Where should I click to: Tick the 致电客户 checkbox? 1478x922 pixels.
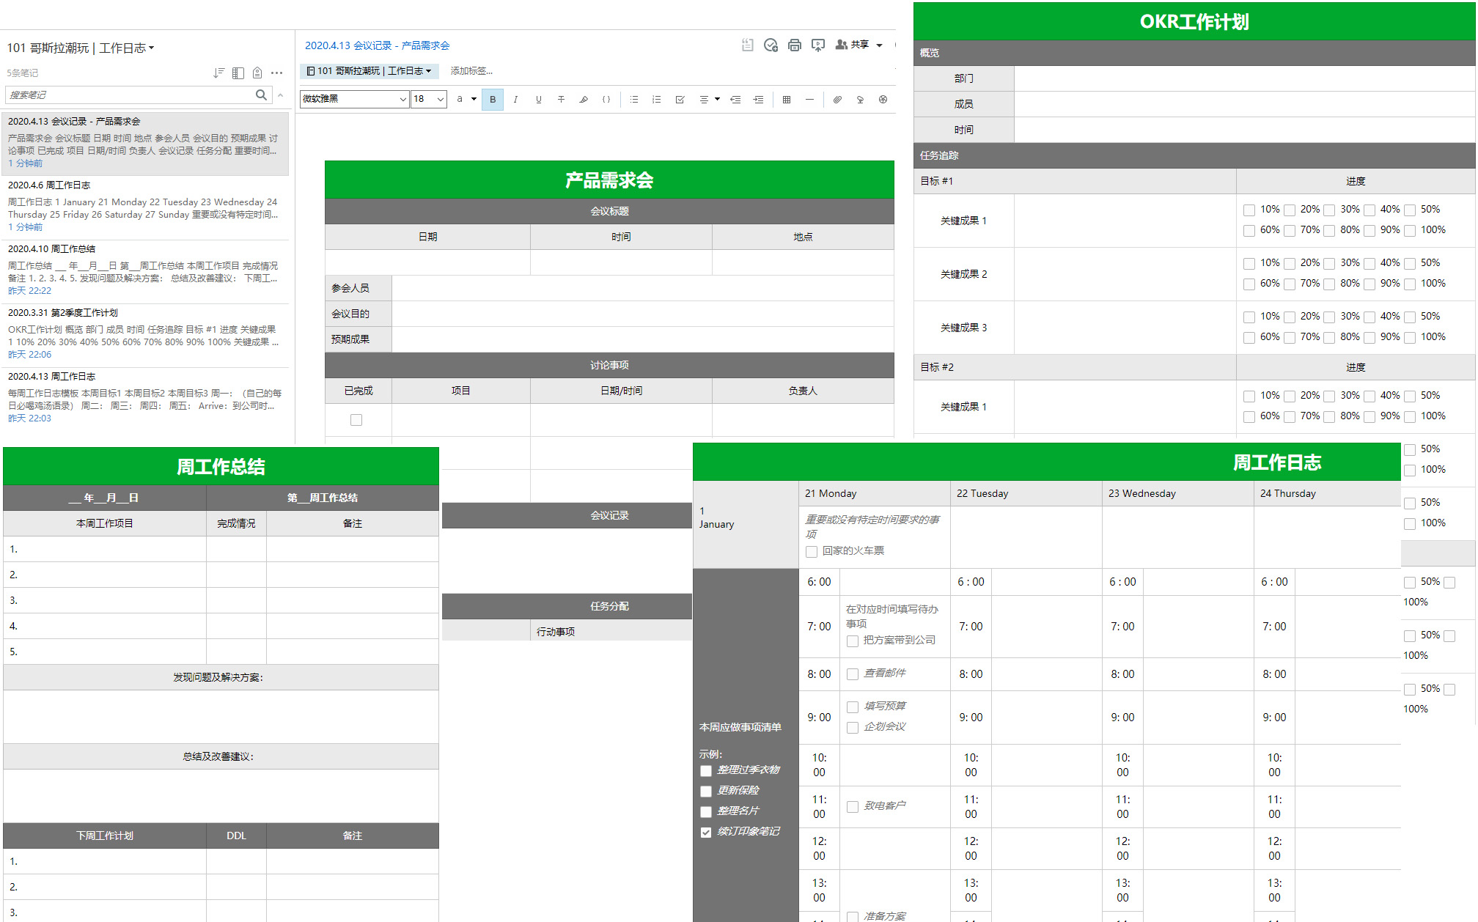point(853,807)
